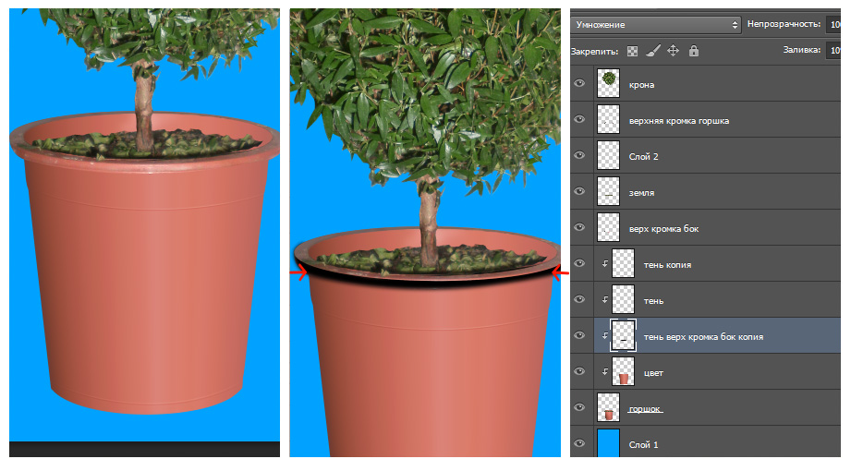Hide the земля layer
Screen dimensions: 851x471
pyautogui.click(x=579, y=191)
